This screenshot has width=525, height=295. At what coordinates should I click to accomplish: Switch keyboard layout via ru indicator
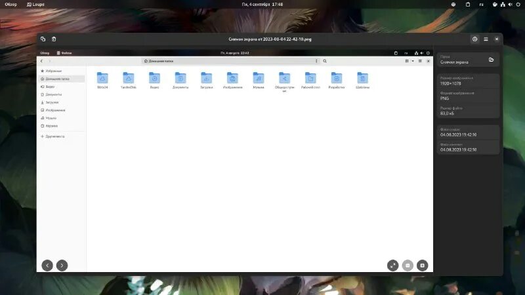(481, 5)
